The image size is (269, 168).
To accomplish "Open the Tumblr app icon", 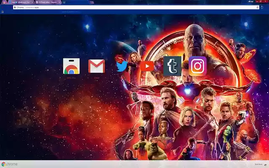I will (172, 66).
